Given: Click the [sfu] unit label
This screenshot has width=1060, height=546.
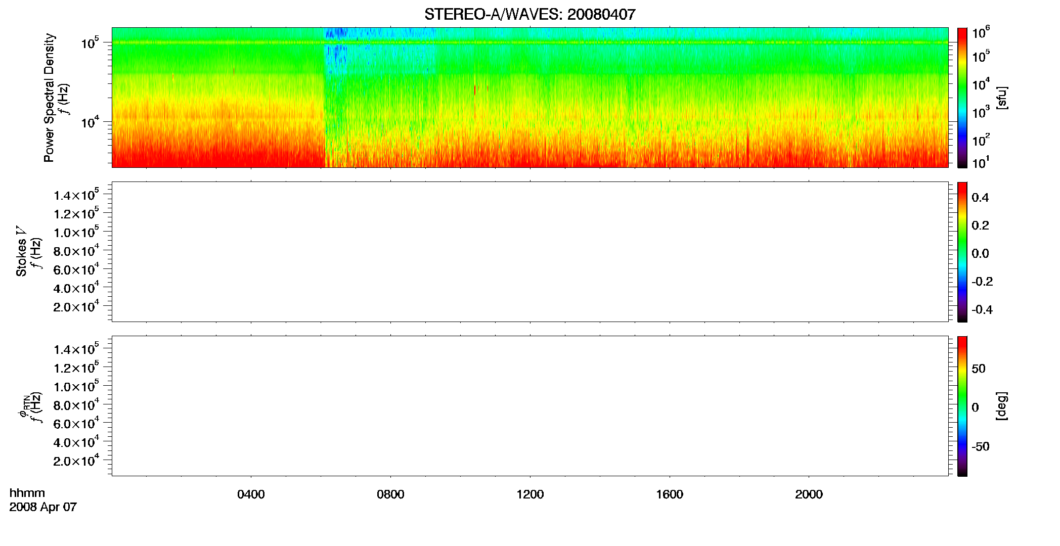Looking at the screenshot, I should click(1001, 98).
